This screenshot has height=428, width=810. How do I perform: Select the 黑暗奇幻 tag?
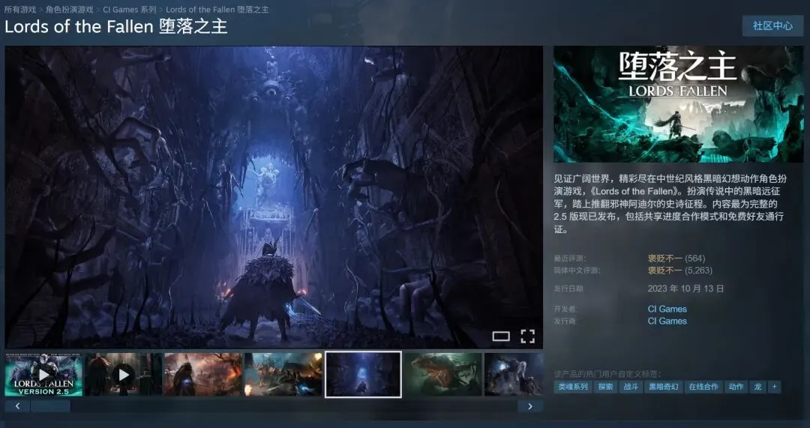664,387
